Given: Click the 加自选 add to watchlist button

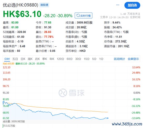Looking at the screenshot, I should [x=132, y=5].
